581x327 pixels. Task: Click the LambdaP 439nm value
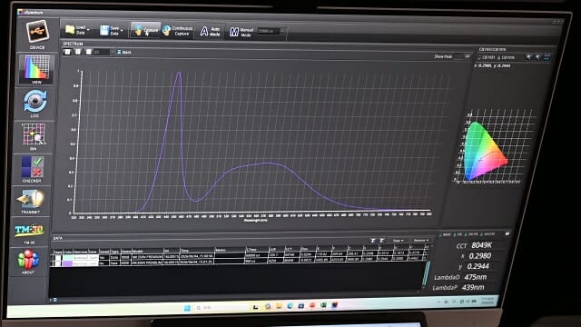[x=473, y=287]
